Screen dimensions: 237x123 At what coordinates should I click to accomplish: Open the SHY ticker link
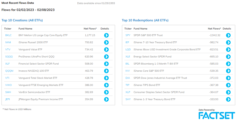128,99
